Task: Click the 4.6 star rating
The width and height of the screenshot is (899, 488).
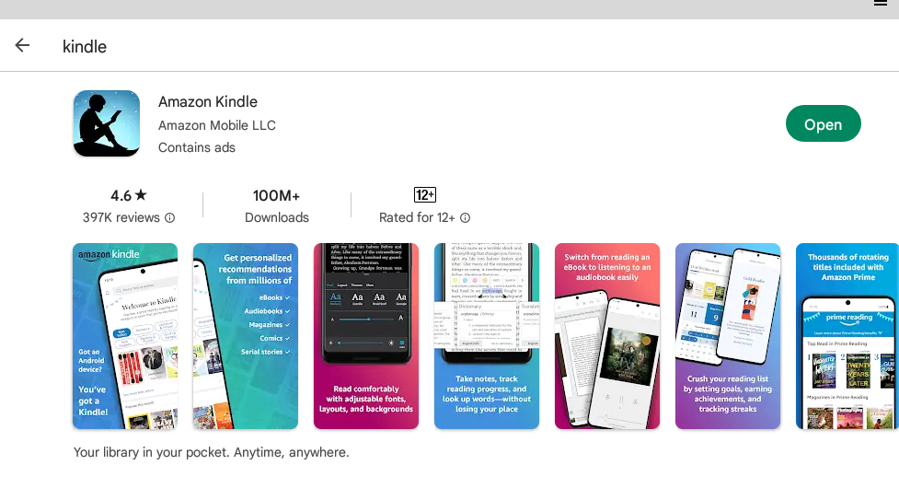Action: (129, 195)
